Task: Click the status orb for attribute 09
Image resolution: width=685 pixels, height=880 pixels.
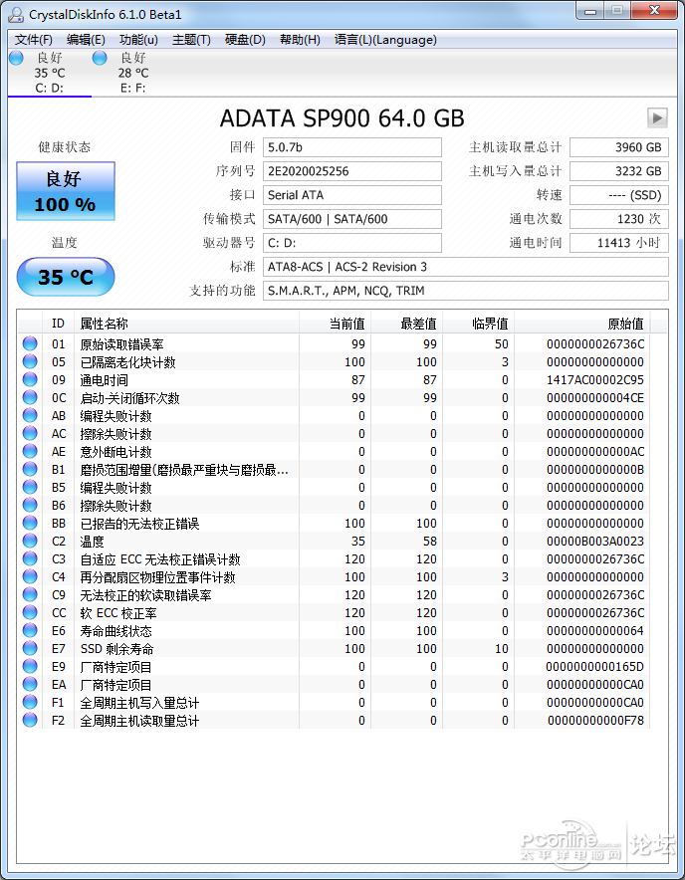Action: (30, 379)
